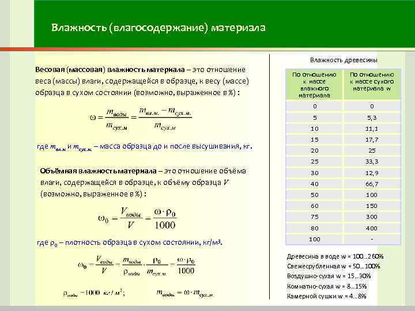The image size is (415, 311).
Task: Click the text 'где ρ0 – плотность образца в сухом состоянии'
Action: pyautogui.click(x=119, y=243)
